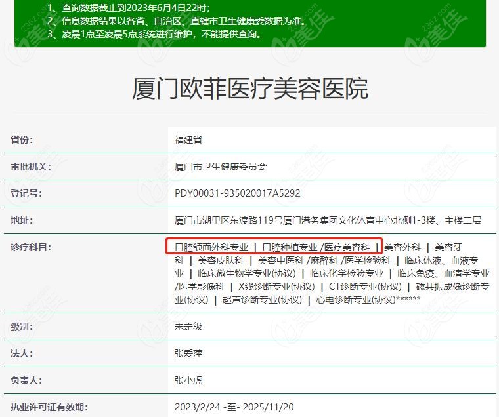The image size is (499, 417).
Task: Select the 级别 label
Action: (x=22, y=327)
